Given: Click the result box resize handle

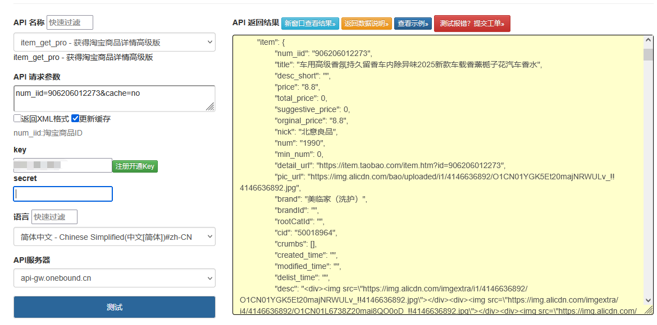Looking at the screenshot, I should (649, 310).
